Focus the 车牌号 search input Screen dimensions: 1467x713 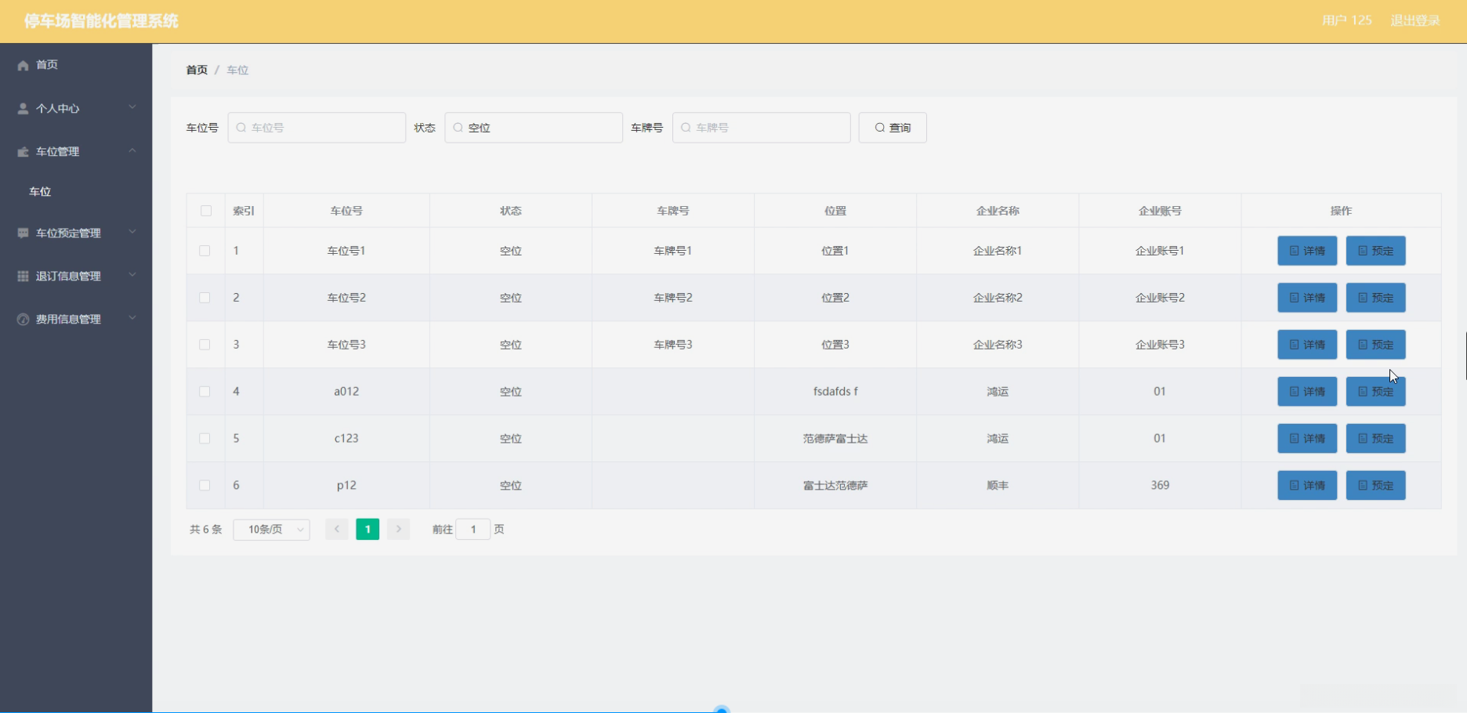(x=762, y=128)
